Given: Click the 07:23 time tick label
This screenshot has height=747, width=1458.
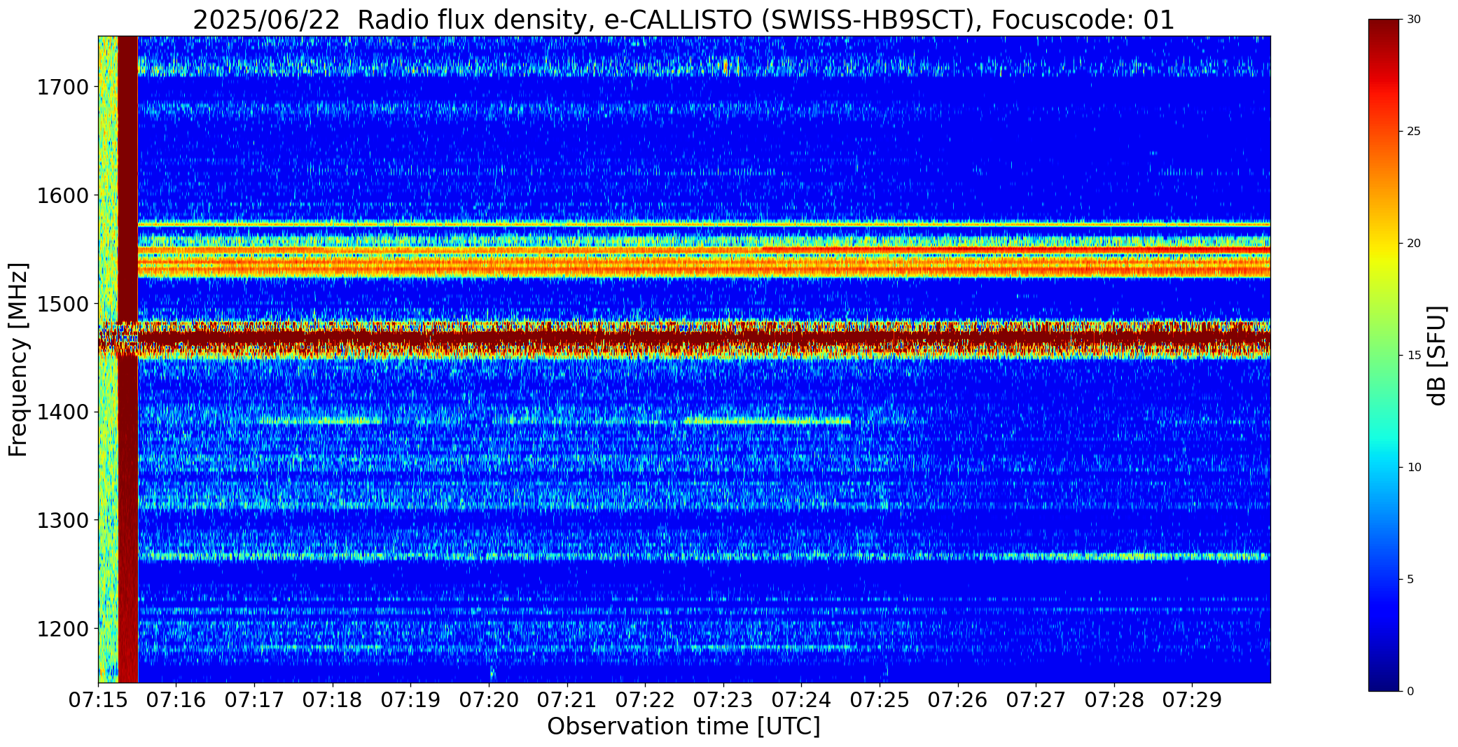Looking at the screenshot, I should pyautogui.click(x=723, y=700).
